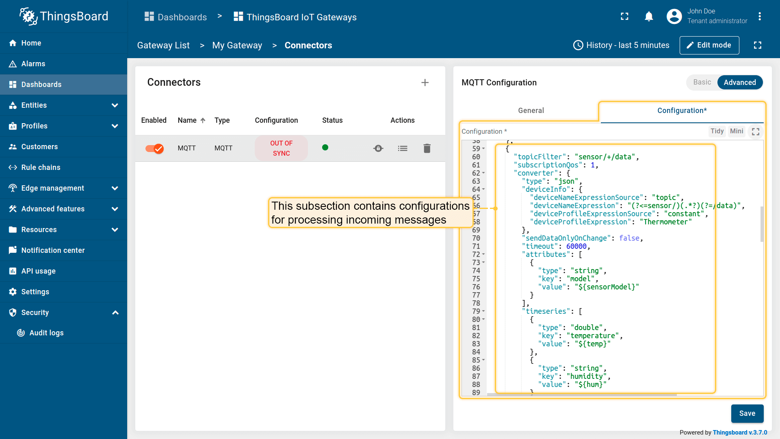
Task: Click the delete connector trash icon
Action: click(427, 148)
